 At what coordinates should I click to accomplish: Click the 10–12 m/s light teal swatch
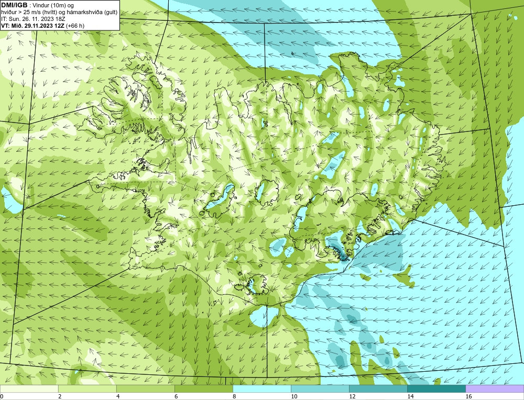pos(320,388)
